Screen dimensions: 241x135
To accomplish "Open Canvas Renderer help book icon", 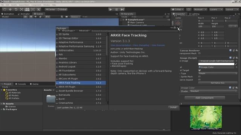I will (x=230, y=50).
